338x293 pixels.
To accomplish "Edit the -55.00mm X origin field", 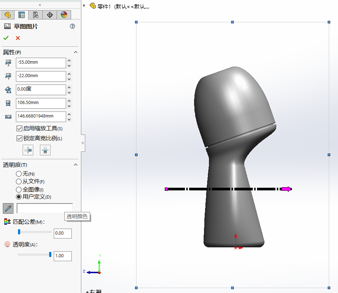I will (41, 63).
